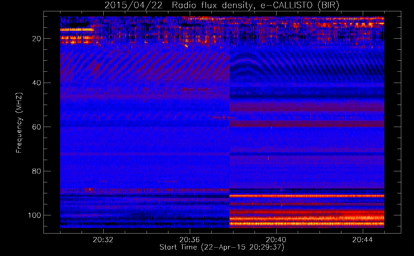Screen dimensions: 414x256
Task: Click the 100 MHz frequency tick label
Action: [35, 215]
